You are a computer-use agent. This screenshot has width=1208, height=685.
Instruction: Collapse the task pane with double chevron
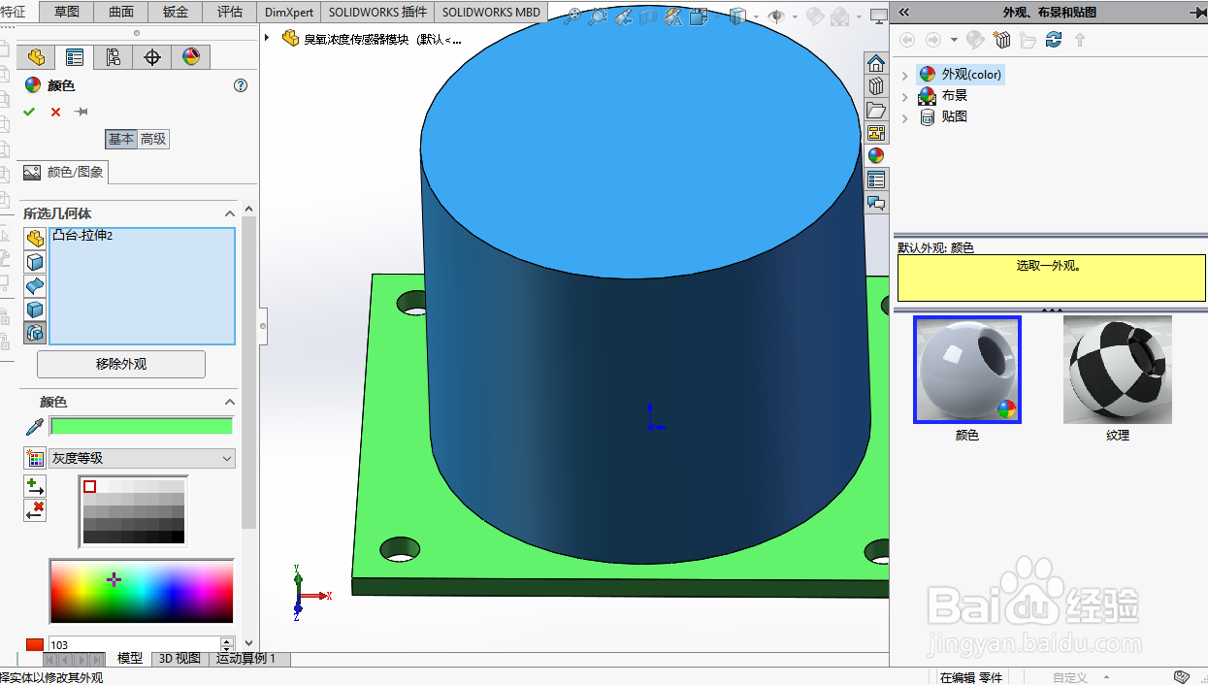[x=904, y=12]
